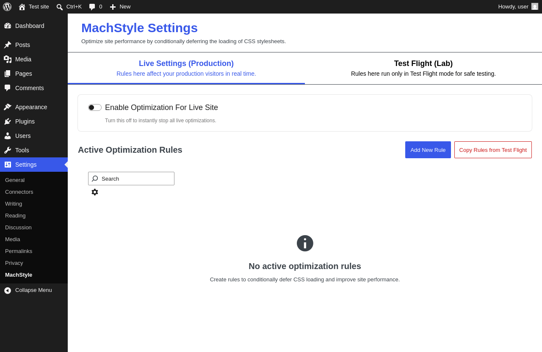The image size is (542, 352).
Task: Switch to Test Flight (Lab) tab
Action: [x=423, y=68]
